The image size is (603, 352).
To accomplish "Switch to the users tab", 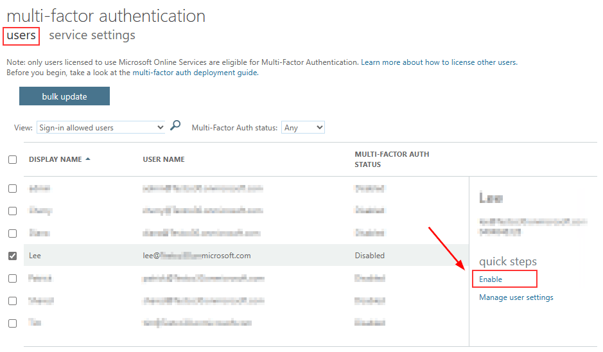I will point(21,35).
